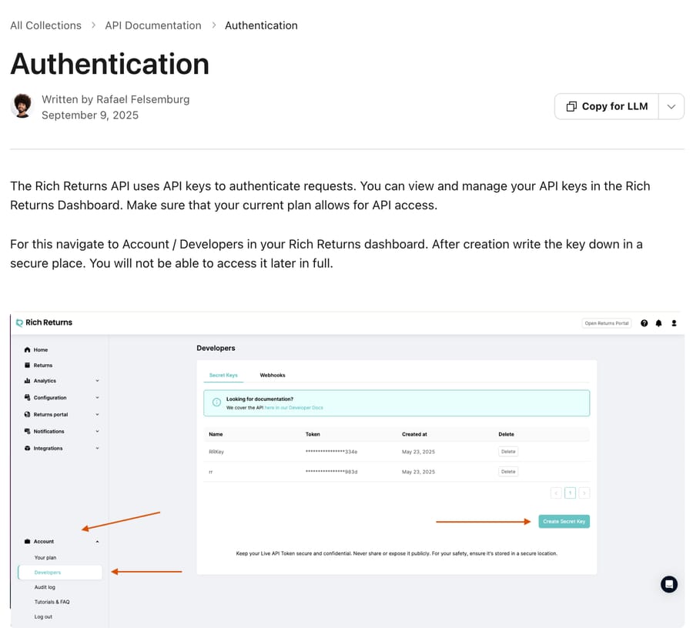This screenshot has height=638, width=693.
Task: Switch to the Webhooks tab
Action: click(x=273, y=375)
